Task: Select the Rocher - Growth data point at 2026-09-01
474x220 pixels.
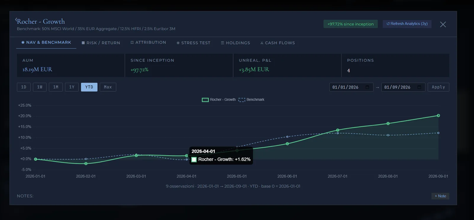Action: (x=438, y=115)
